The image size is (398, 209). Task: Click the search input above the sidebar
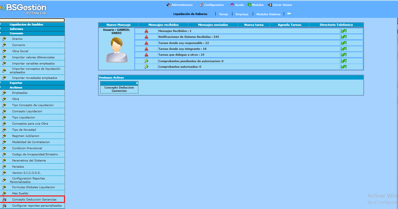(32, 20)
